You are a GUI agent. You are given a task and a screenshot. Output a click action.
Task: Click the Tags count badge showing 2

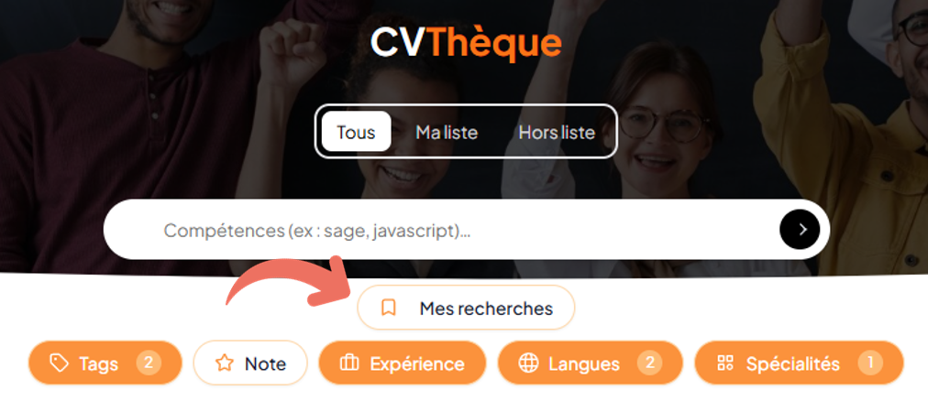[x=149, y=363]
